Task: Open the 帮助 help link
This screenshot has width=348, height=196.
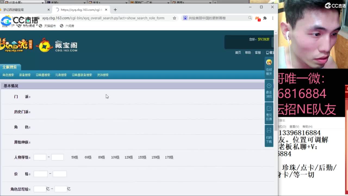Action: pyautogui.click(x=248, y=53)
